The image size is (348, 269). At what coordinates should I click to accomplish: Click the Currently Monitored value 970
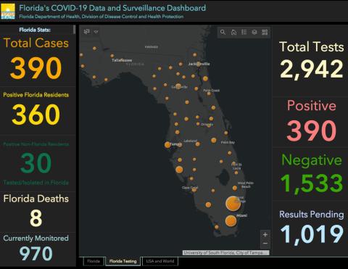[x=36, y=253]
